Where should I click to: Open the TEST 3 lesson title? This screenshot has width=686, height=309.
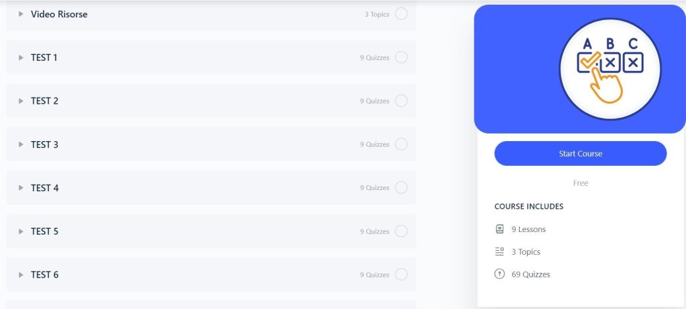coord(45,144)
